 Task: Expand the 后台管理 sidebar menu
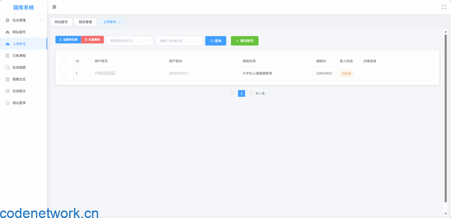[x=23, y=20]
